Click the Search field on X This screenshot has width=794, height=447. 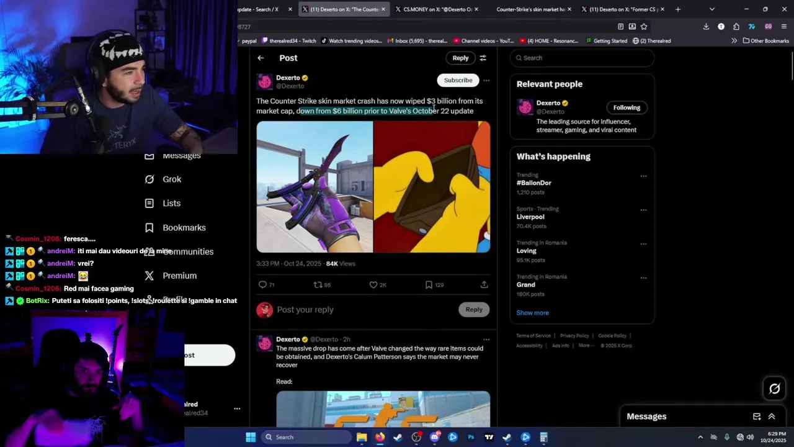tap(582, 58)
